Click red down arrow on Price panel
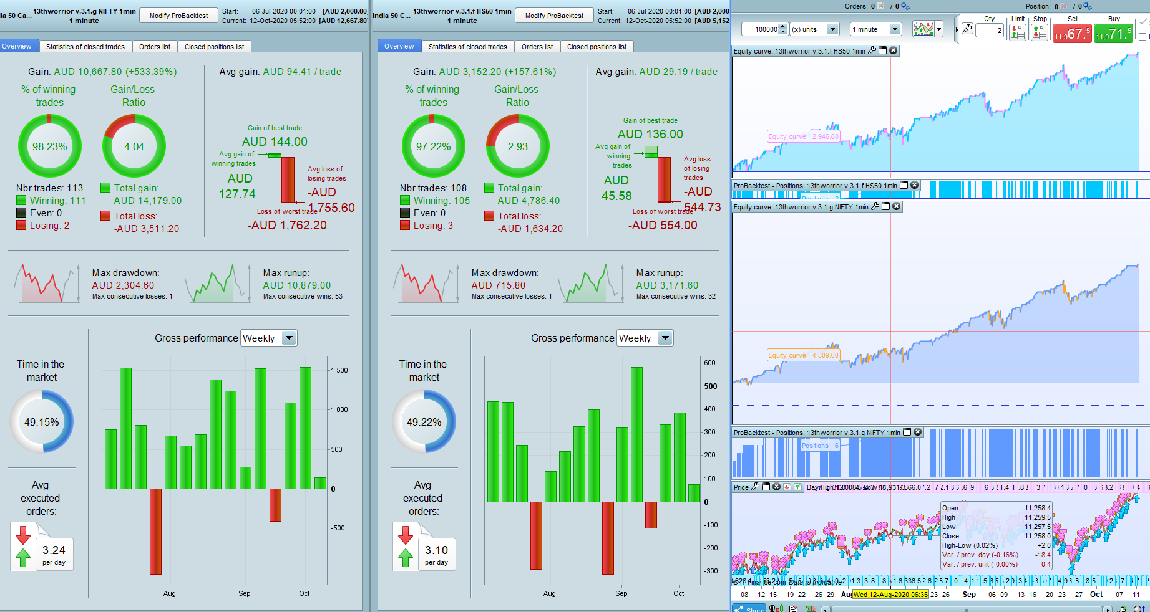 pos(787,487)
